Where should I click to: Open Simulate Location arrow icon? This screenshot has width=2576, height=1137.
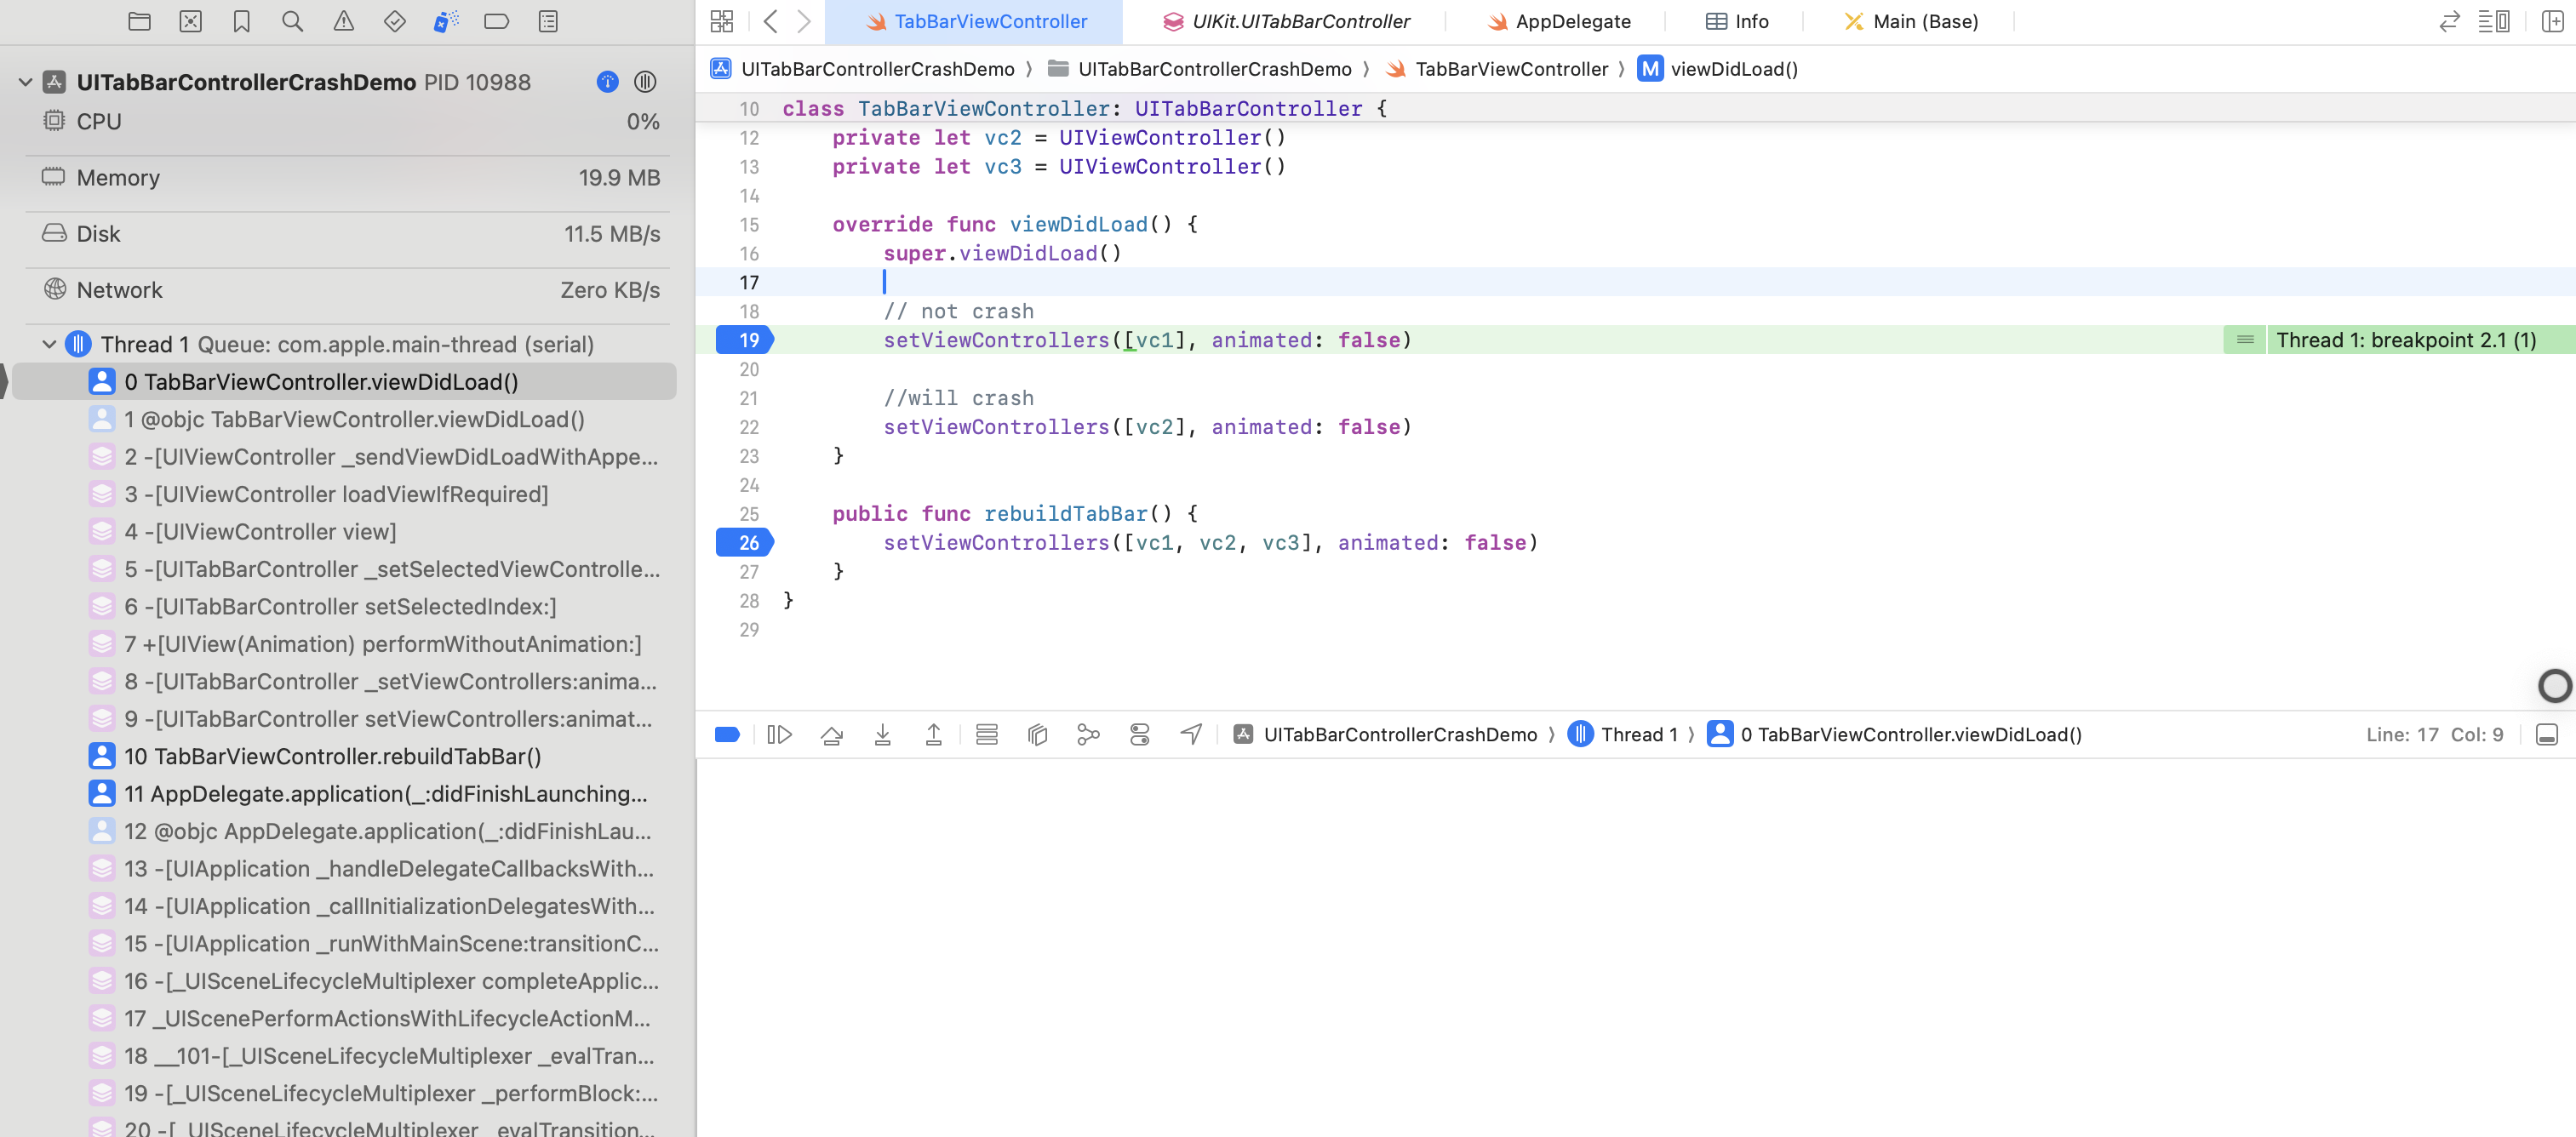1190,735
